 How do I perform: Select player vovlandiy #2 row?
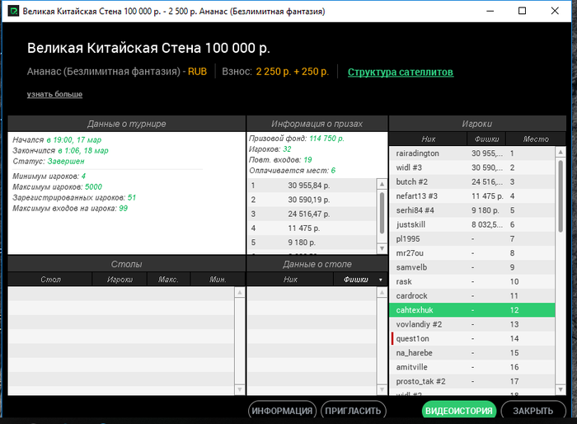471,324
